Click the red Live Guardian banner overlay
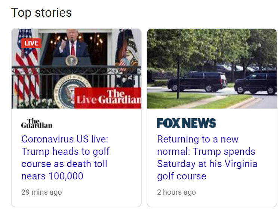Viewport: 280px width, 210px height. pos(108,98)
